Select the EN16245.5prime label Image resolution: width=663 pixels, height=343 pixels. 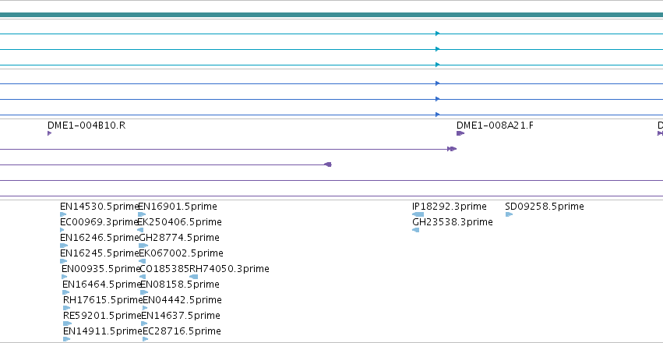click(100, 253)
